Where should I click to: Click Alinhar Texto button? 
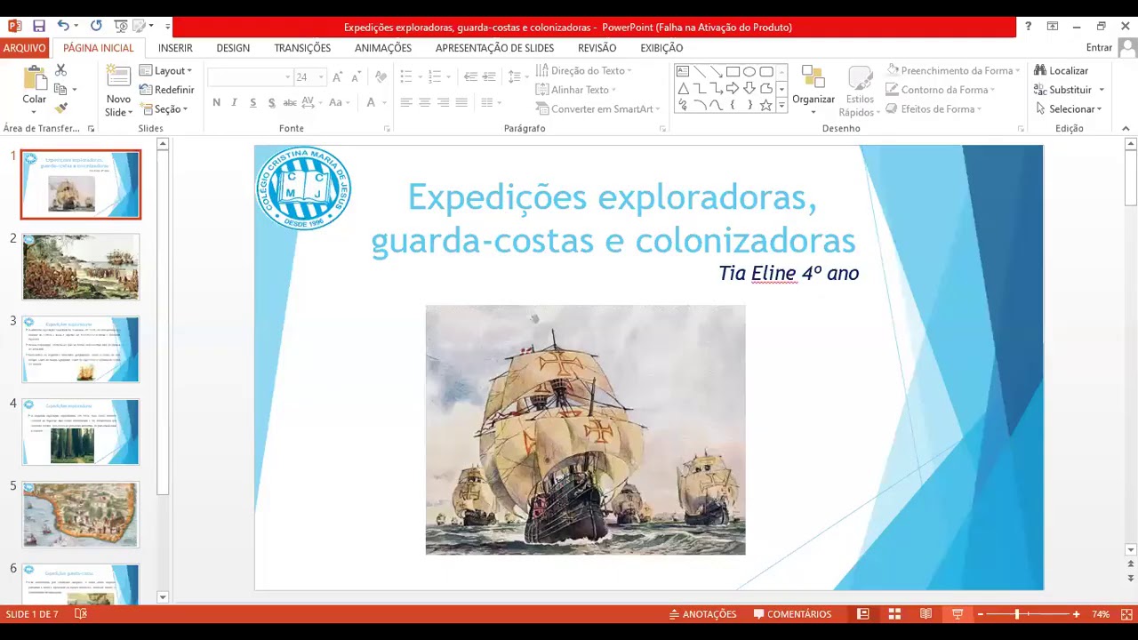[576, 90]
